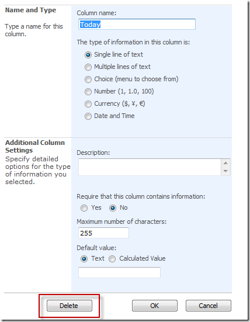Set required information to Yes

pyautogui.click(x=84, y=208)
